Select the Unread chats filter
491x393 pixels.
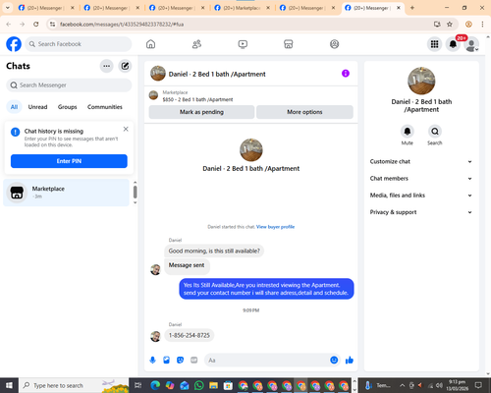coord(37,107)
